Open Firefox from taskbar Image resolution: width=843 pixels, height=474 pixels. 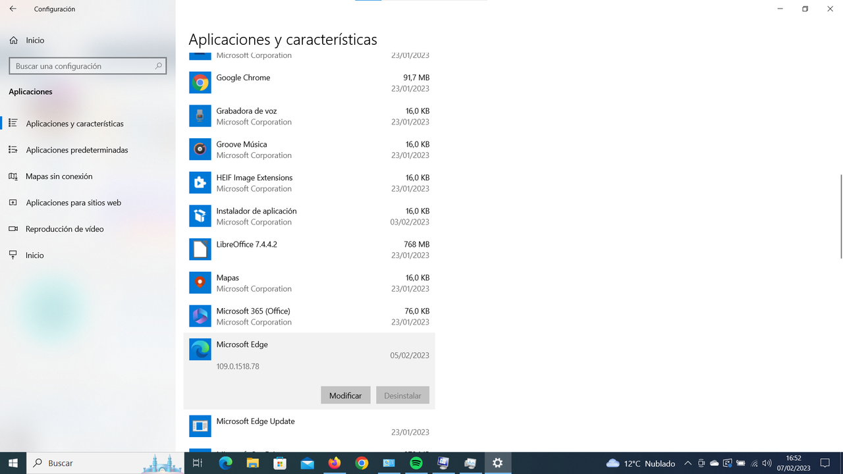[x=334, y=463]
